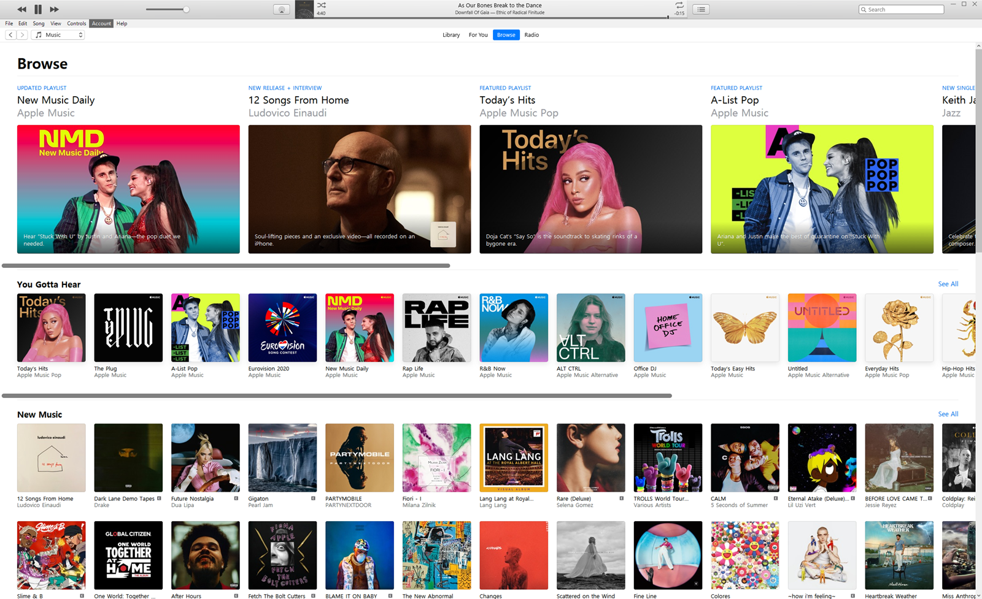This screenshot has height=599, width=982.
Task: Open the Fetch The Bolt Cutters album
Action: (282, 555)
